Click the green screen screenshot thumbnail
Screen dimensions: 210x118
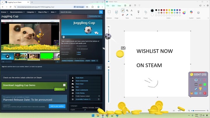tap(47, 57)
